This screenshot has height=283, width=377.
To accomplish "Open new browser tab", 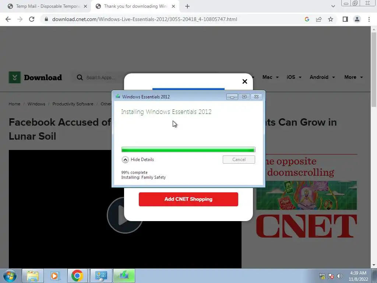I will pos(187,6).
